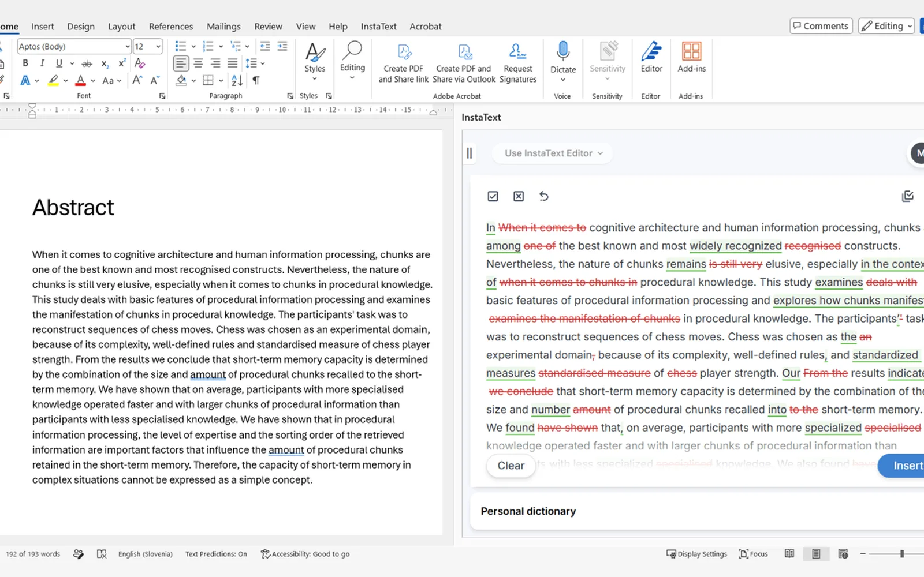Click Request Signatures icon

[518, 63]
